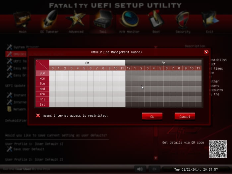Toggle Wednesday 12 PM internet access cell
Screen dimensions: 232x174
point(129,89)
